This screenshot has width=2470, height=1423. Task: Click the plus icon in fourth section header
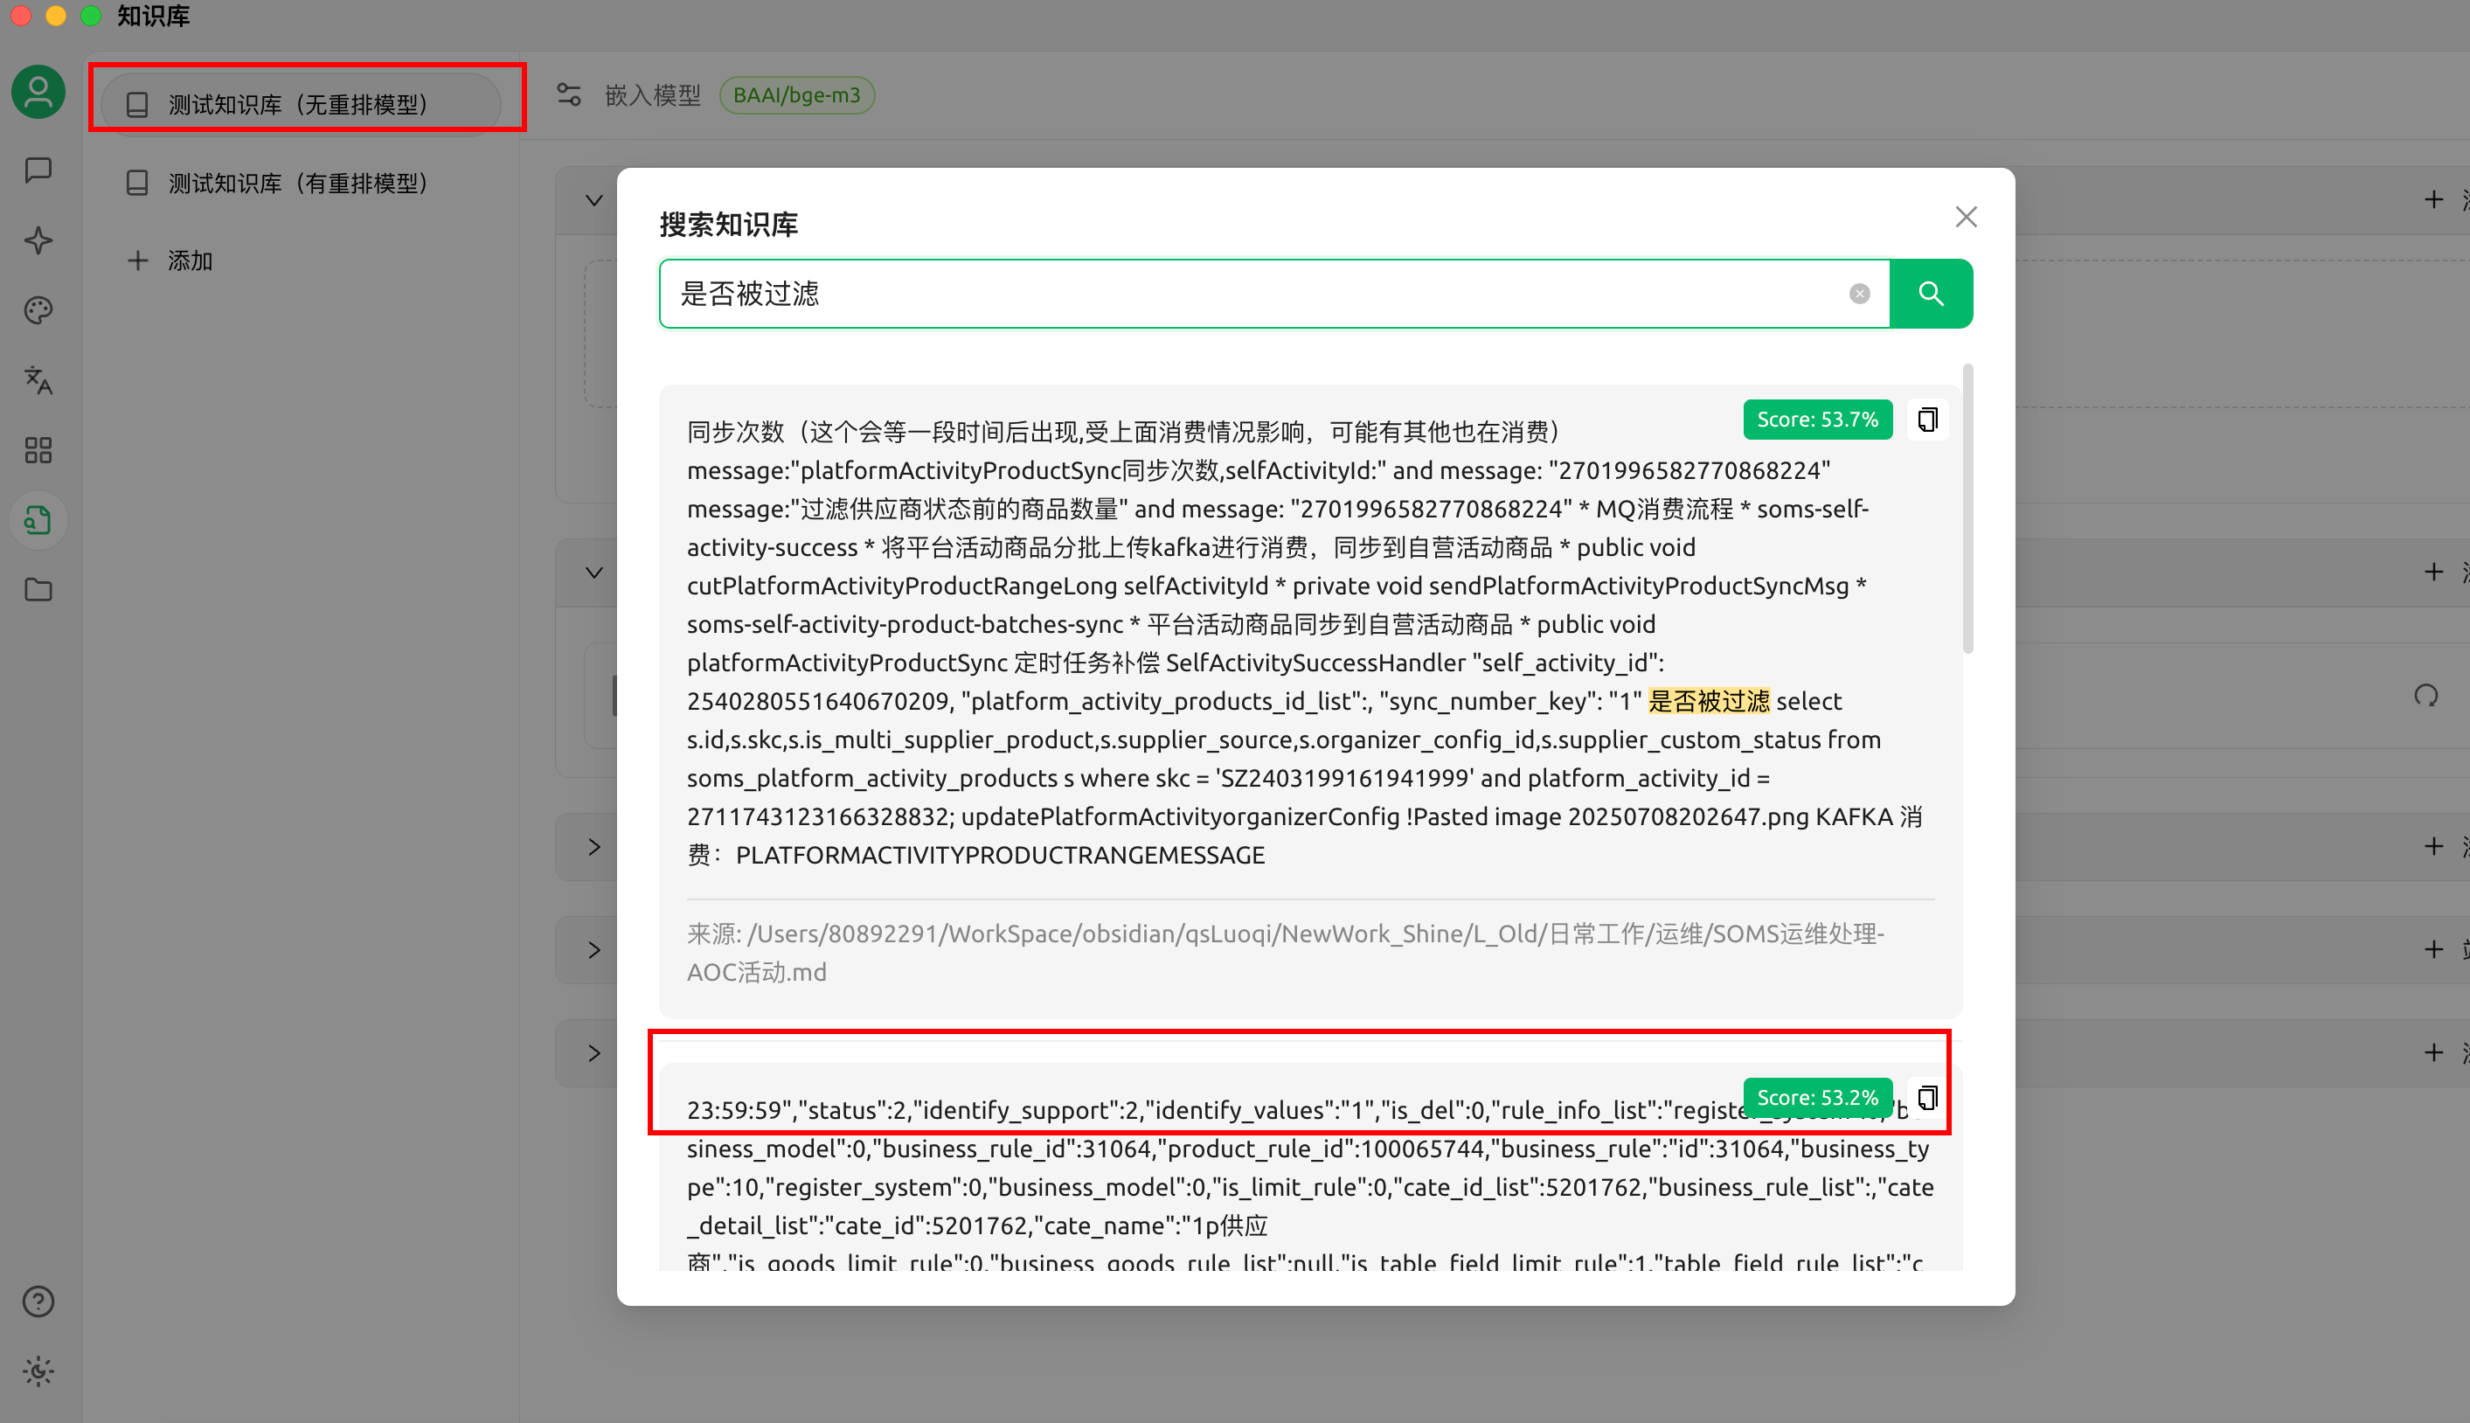2433,949
